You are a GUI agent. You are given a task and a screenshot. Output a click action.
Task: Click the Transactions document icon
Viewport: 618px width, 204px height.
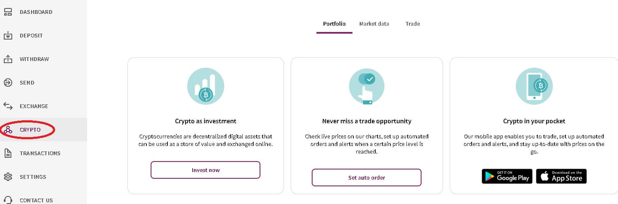click(x=8, y=154)
